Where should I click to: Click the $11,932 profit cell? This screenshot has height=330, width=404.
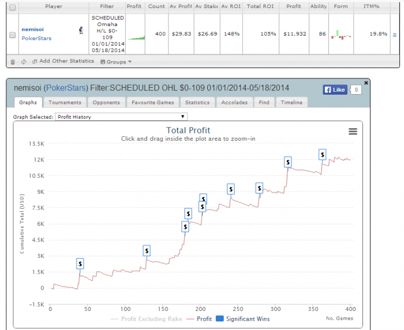point(295,34)
